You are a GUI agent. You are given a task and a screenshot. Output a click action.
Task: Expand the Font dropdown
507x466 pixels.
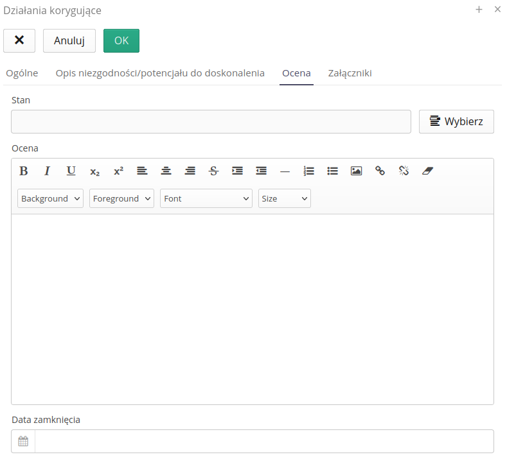coord(206,198)
